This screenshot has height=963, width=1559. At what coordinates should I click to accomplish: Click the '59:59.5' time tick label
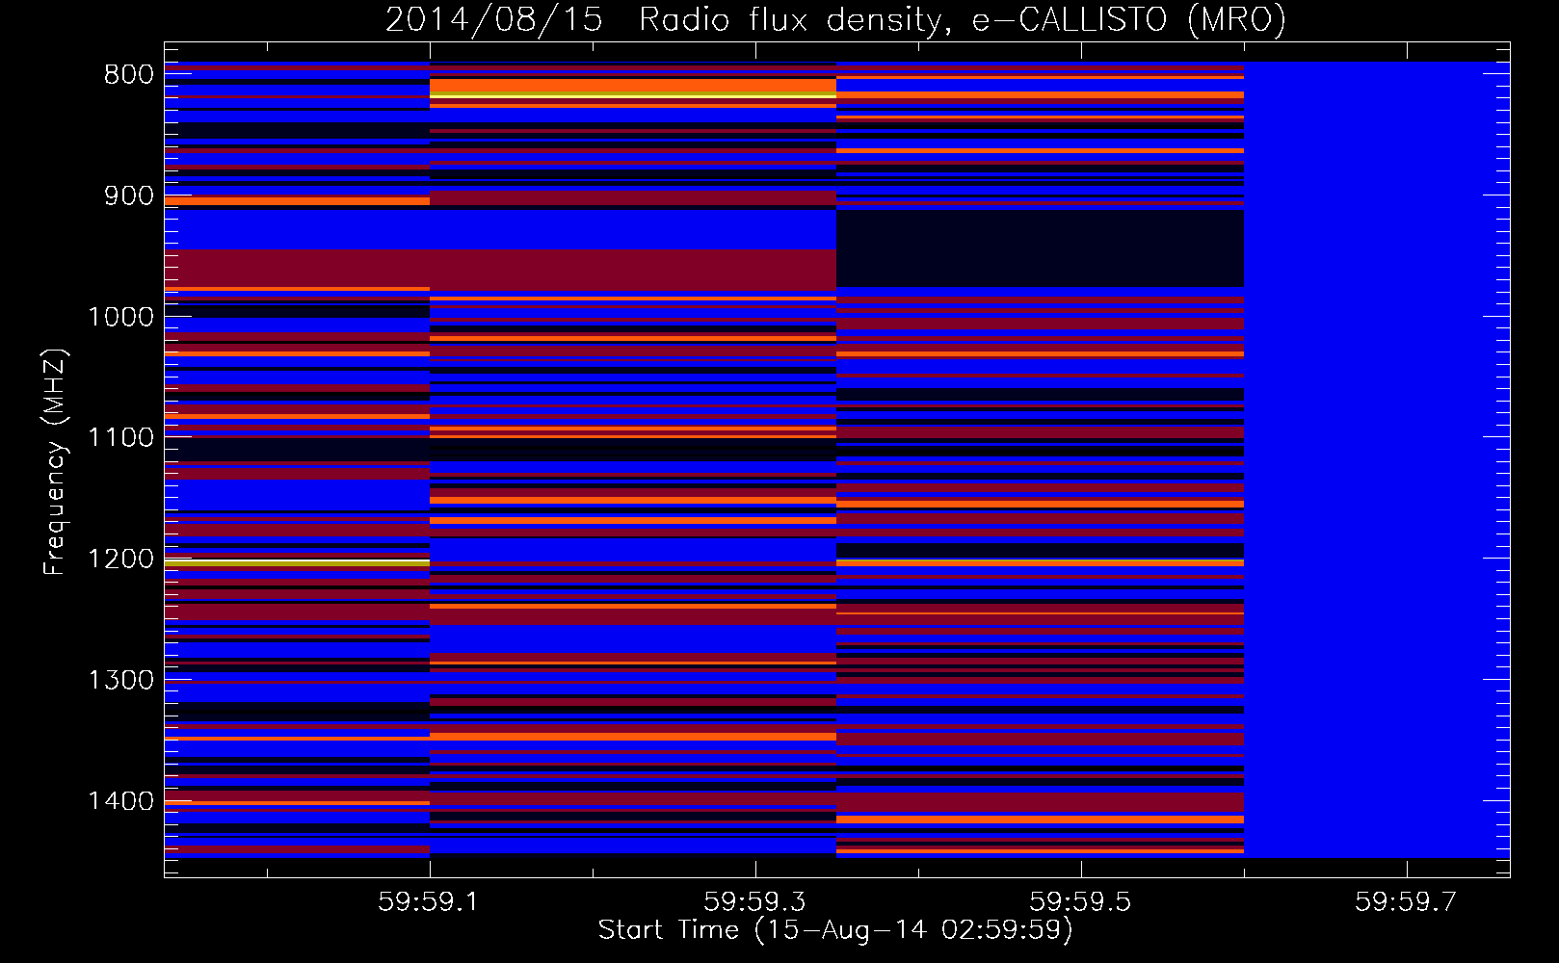(x=1080, y=901)
